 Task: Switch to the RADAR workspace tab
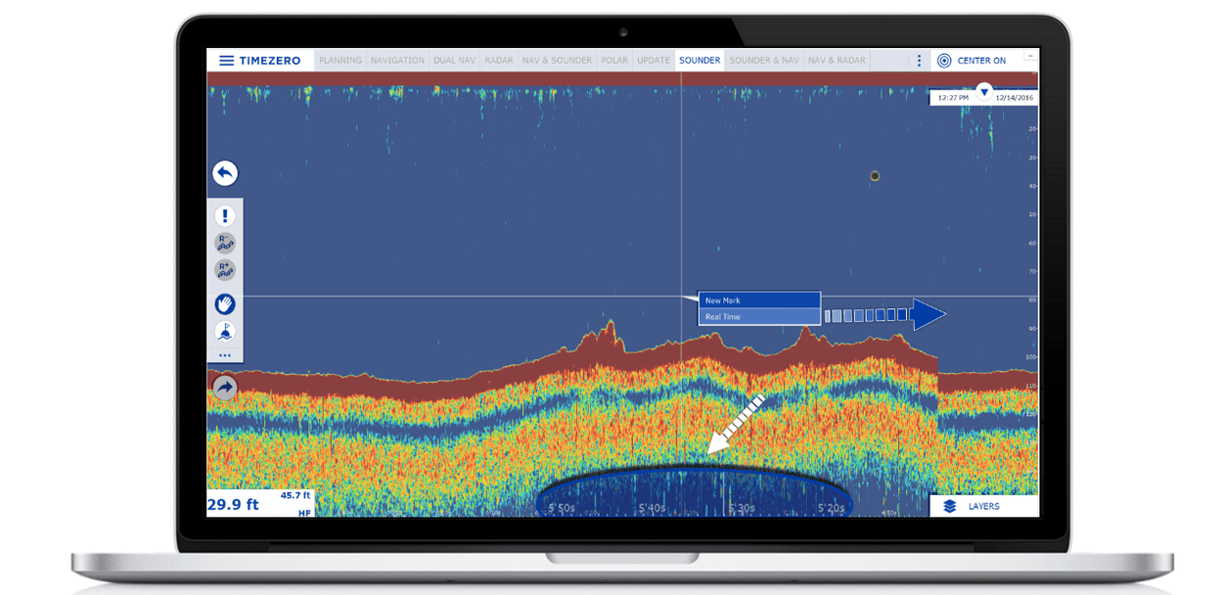click(499, 60)
